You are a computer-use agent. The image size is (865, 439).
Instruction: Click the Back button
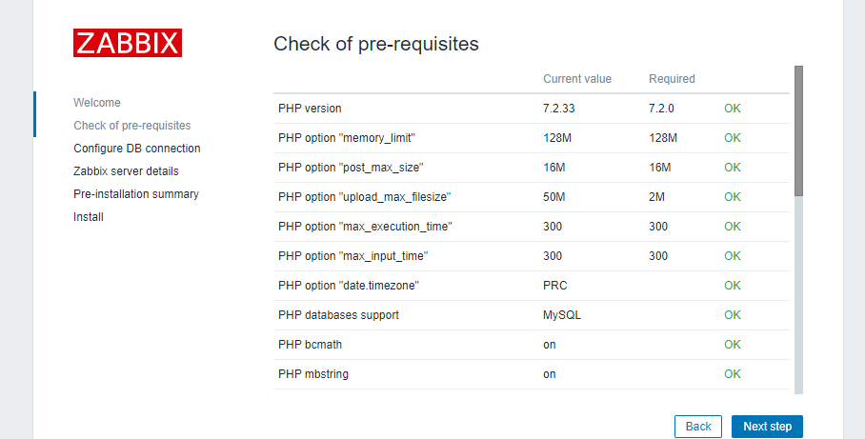[x=698, y=427]
